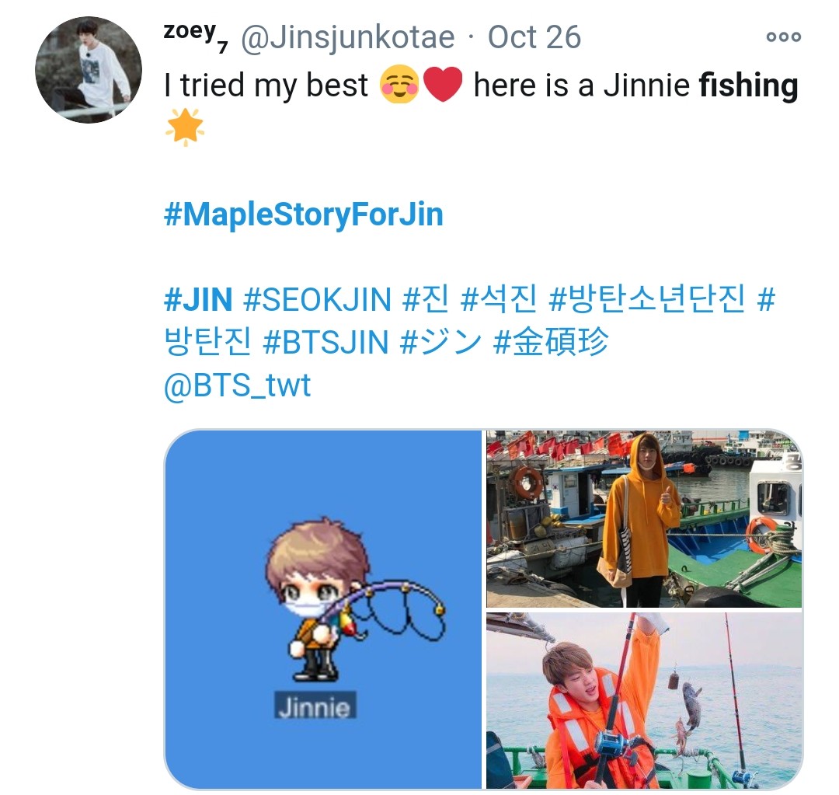The width and height of the screenshot is (839, 795).
Task: Open the #BTSJIN hashtag
Action: coord(326,342)
